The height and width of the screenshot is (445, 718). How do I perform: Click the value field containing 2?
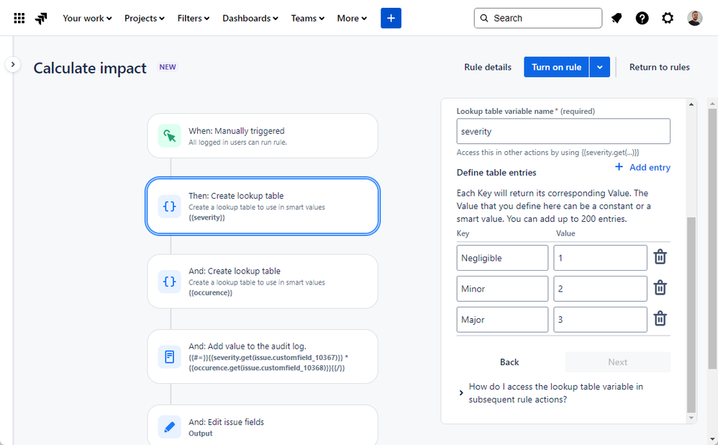pos(600,289)
